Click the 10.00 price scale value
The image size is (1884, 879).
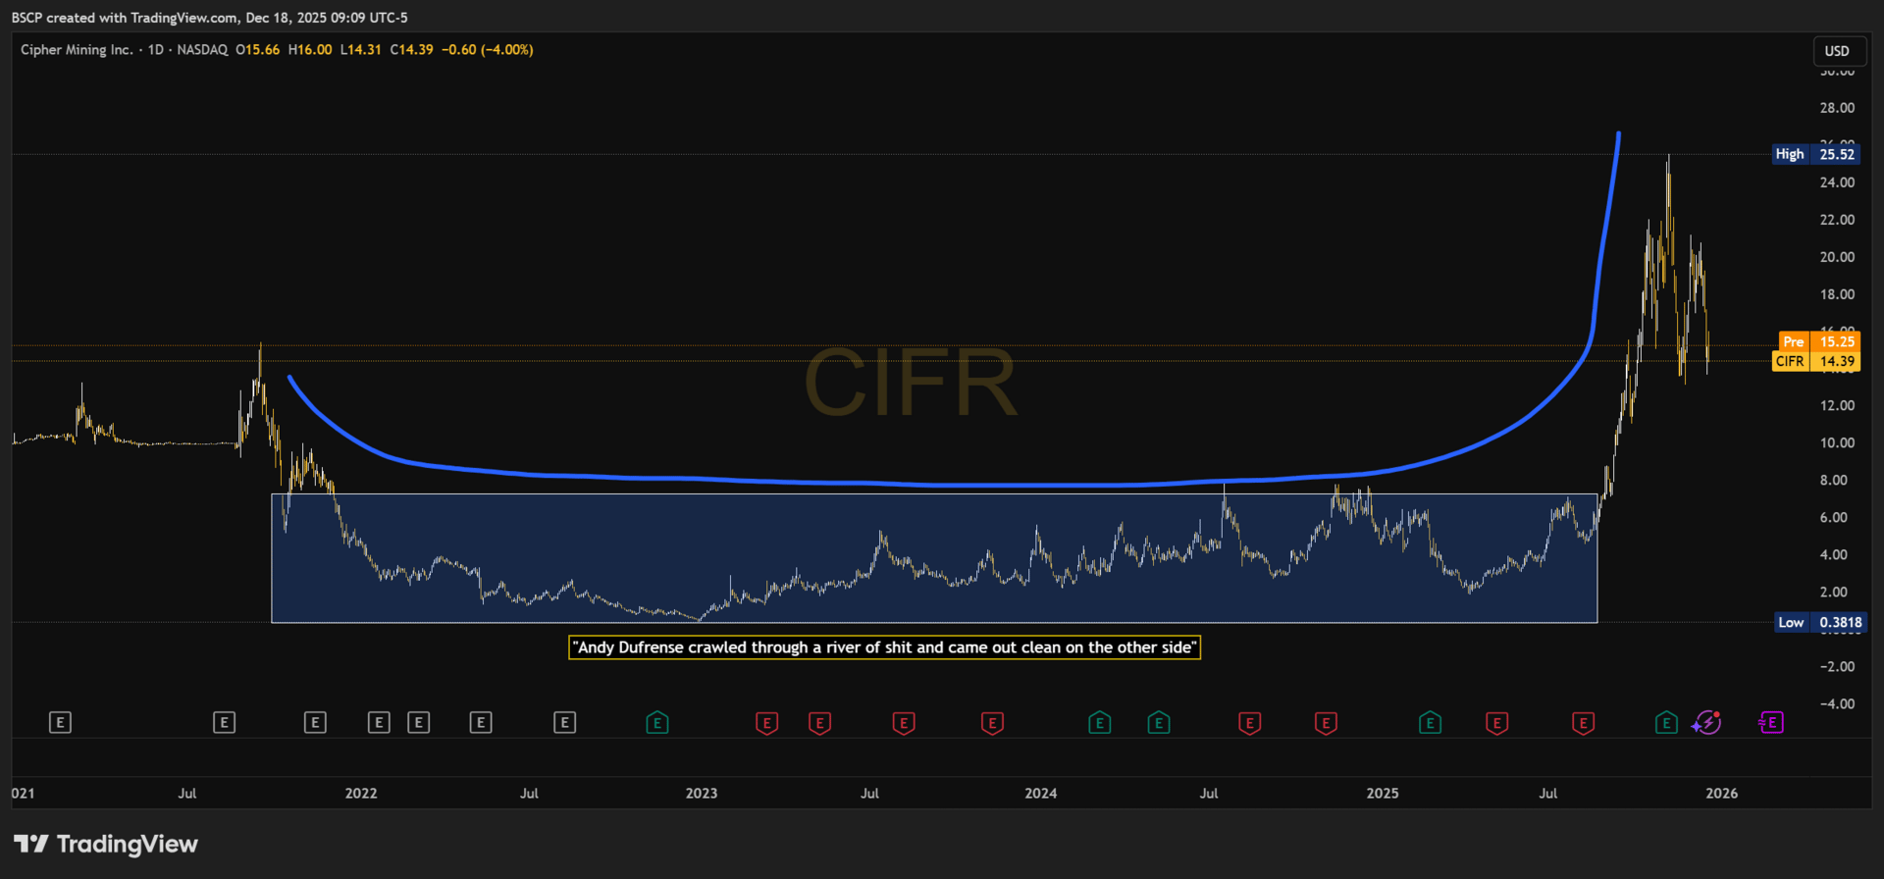[x=1837, y=442]
